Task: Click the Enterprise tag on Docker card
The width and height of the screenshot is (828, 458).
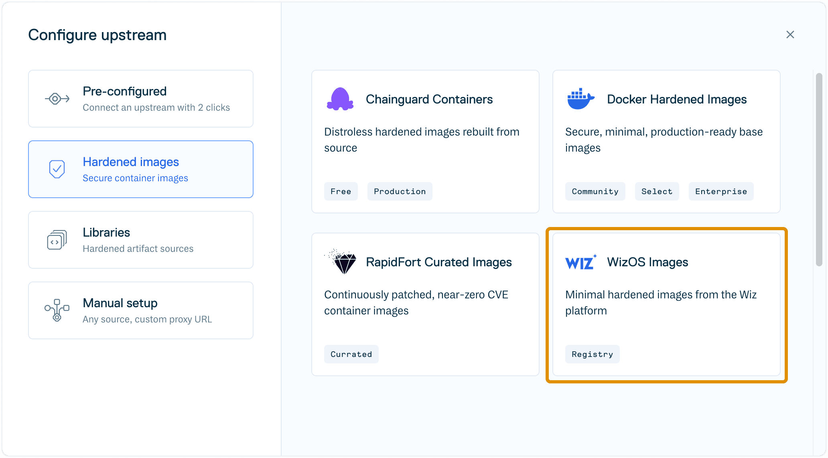Action: (721, 191)
